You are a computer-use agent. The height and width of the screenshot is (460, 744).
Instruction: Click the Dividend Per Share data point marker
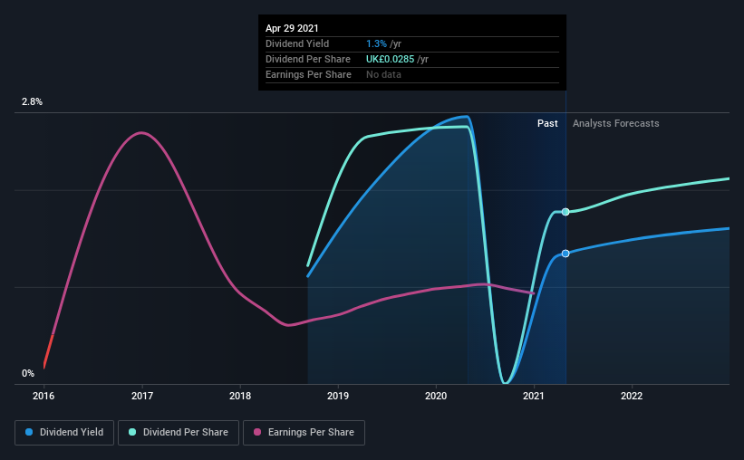tap(565, 212)
